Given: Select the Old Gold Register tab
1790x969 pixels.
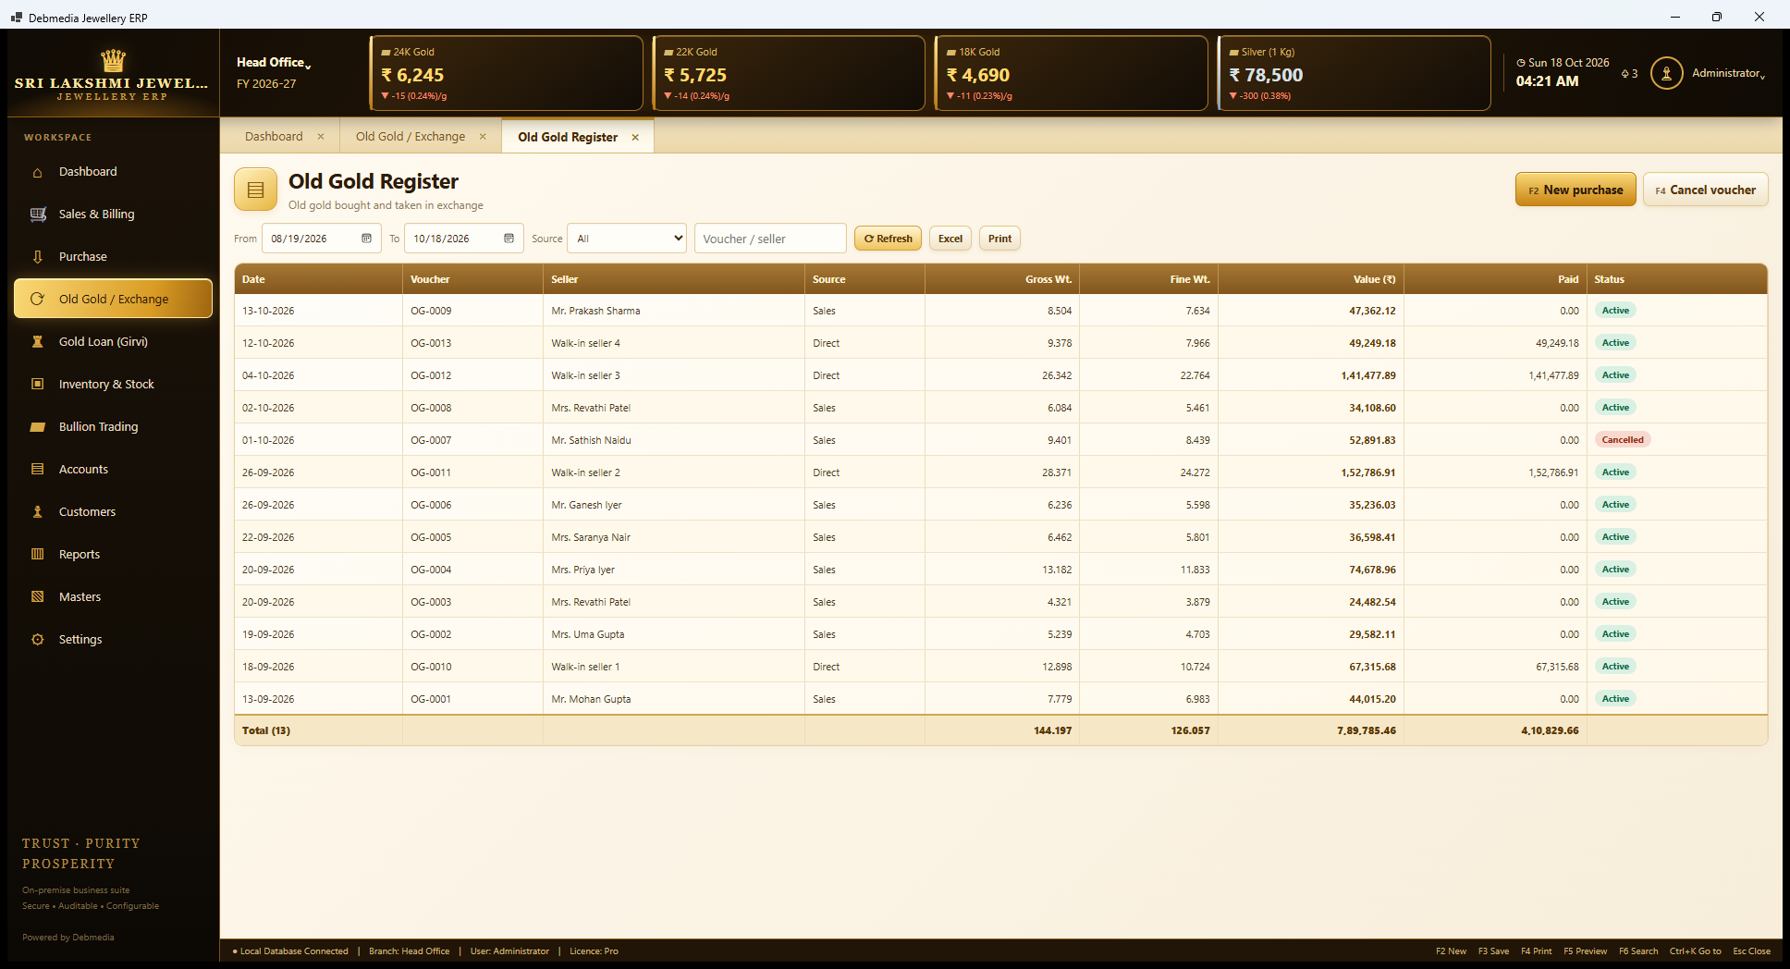Looking at the screenshot, I should tap(568, 138).
